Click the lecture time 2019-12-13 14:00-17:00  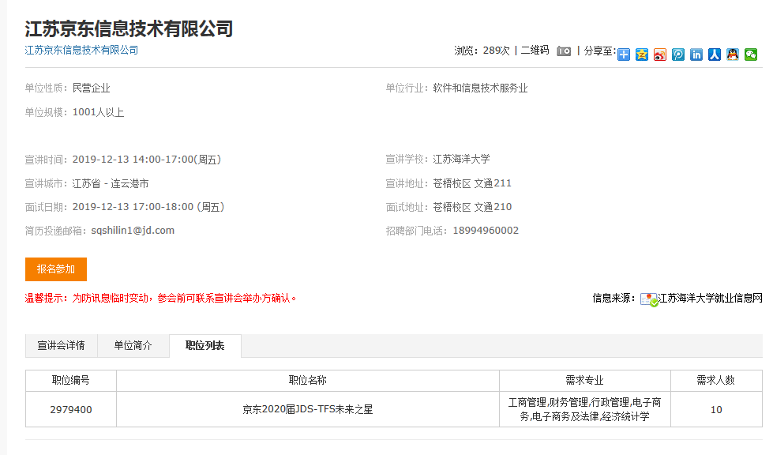pos(146,160)
